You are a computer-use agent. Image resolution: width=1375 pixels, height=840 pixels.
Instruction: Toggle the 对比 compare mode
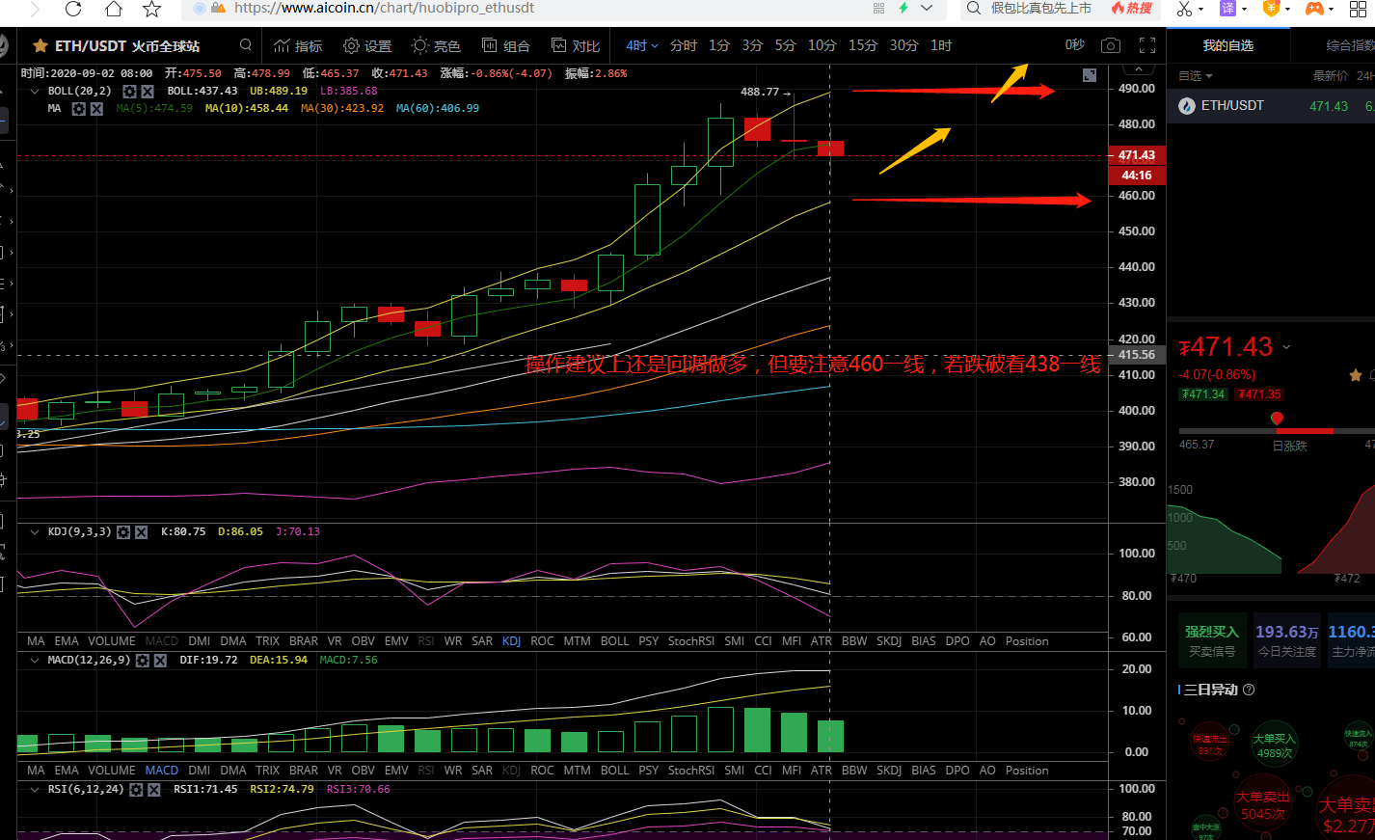576,45
